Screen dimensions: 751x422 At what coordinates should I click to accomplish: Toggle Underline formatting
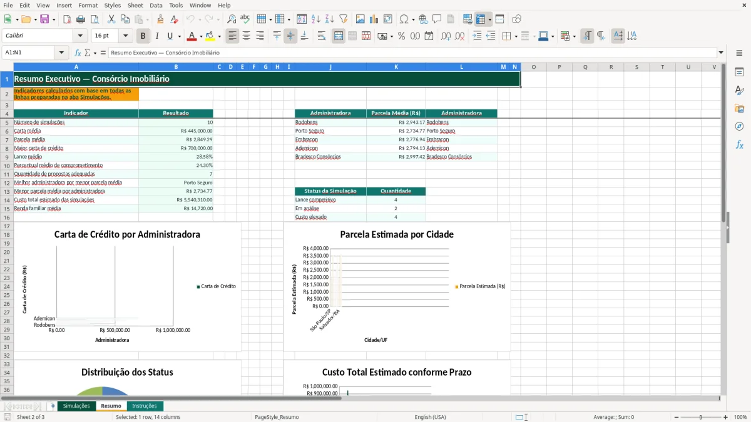tap(170, 36)
